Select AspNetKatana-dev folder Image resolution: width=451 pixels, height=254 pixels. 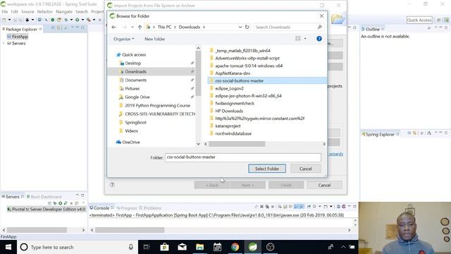[233, 73]
